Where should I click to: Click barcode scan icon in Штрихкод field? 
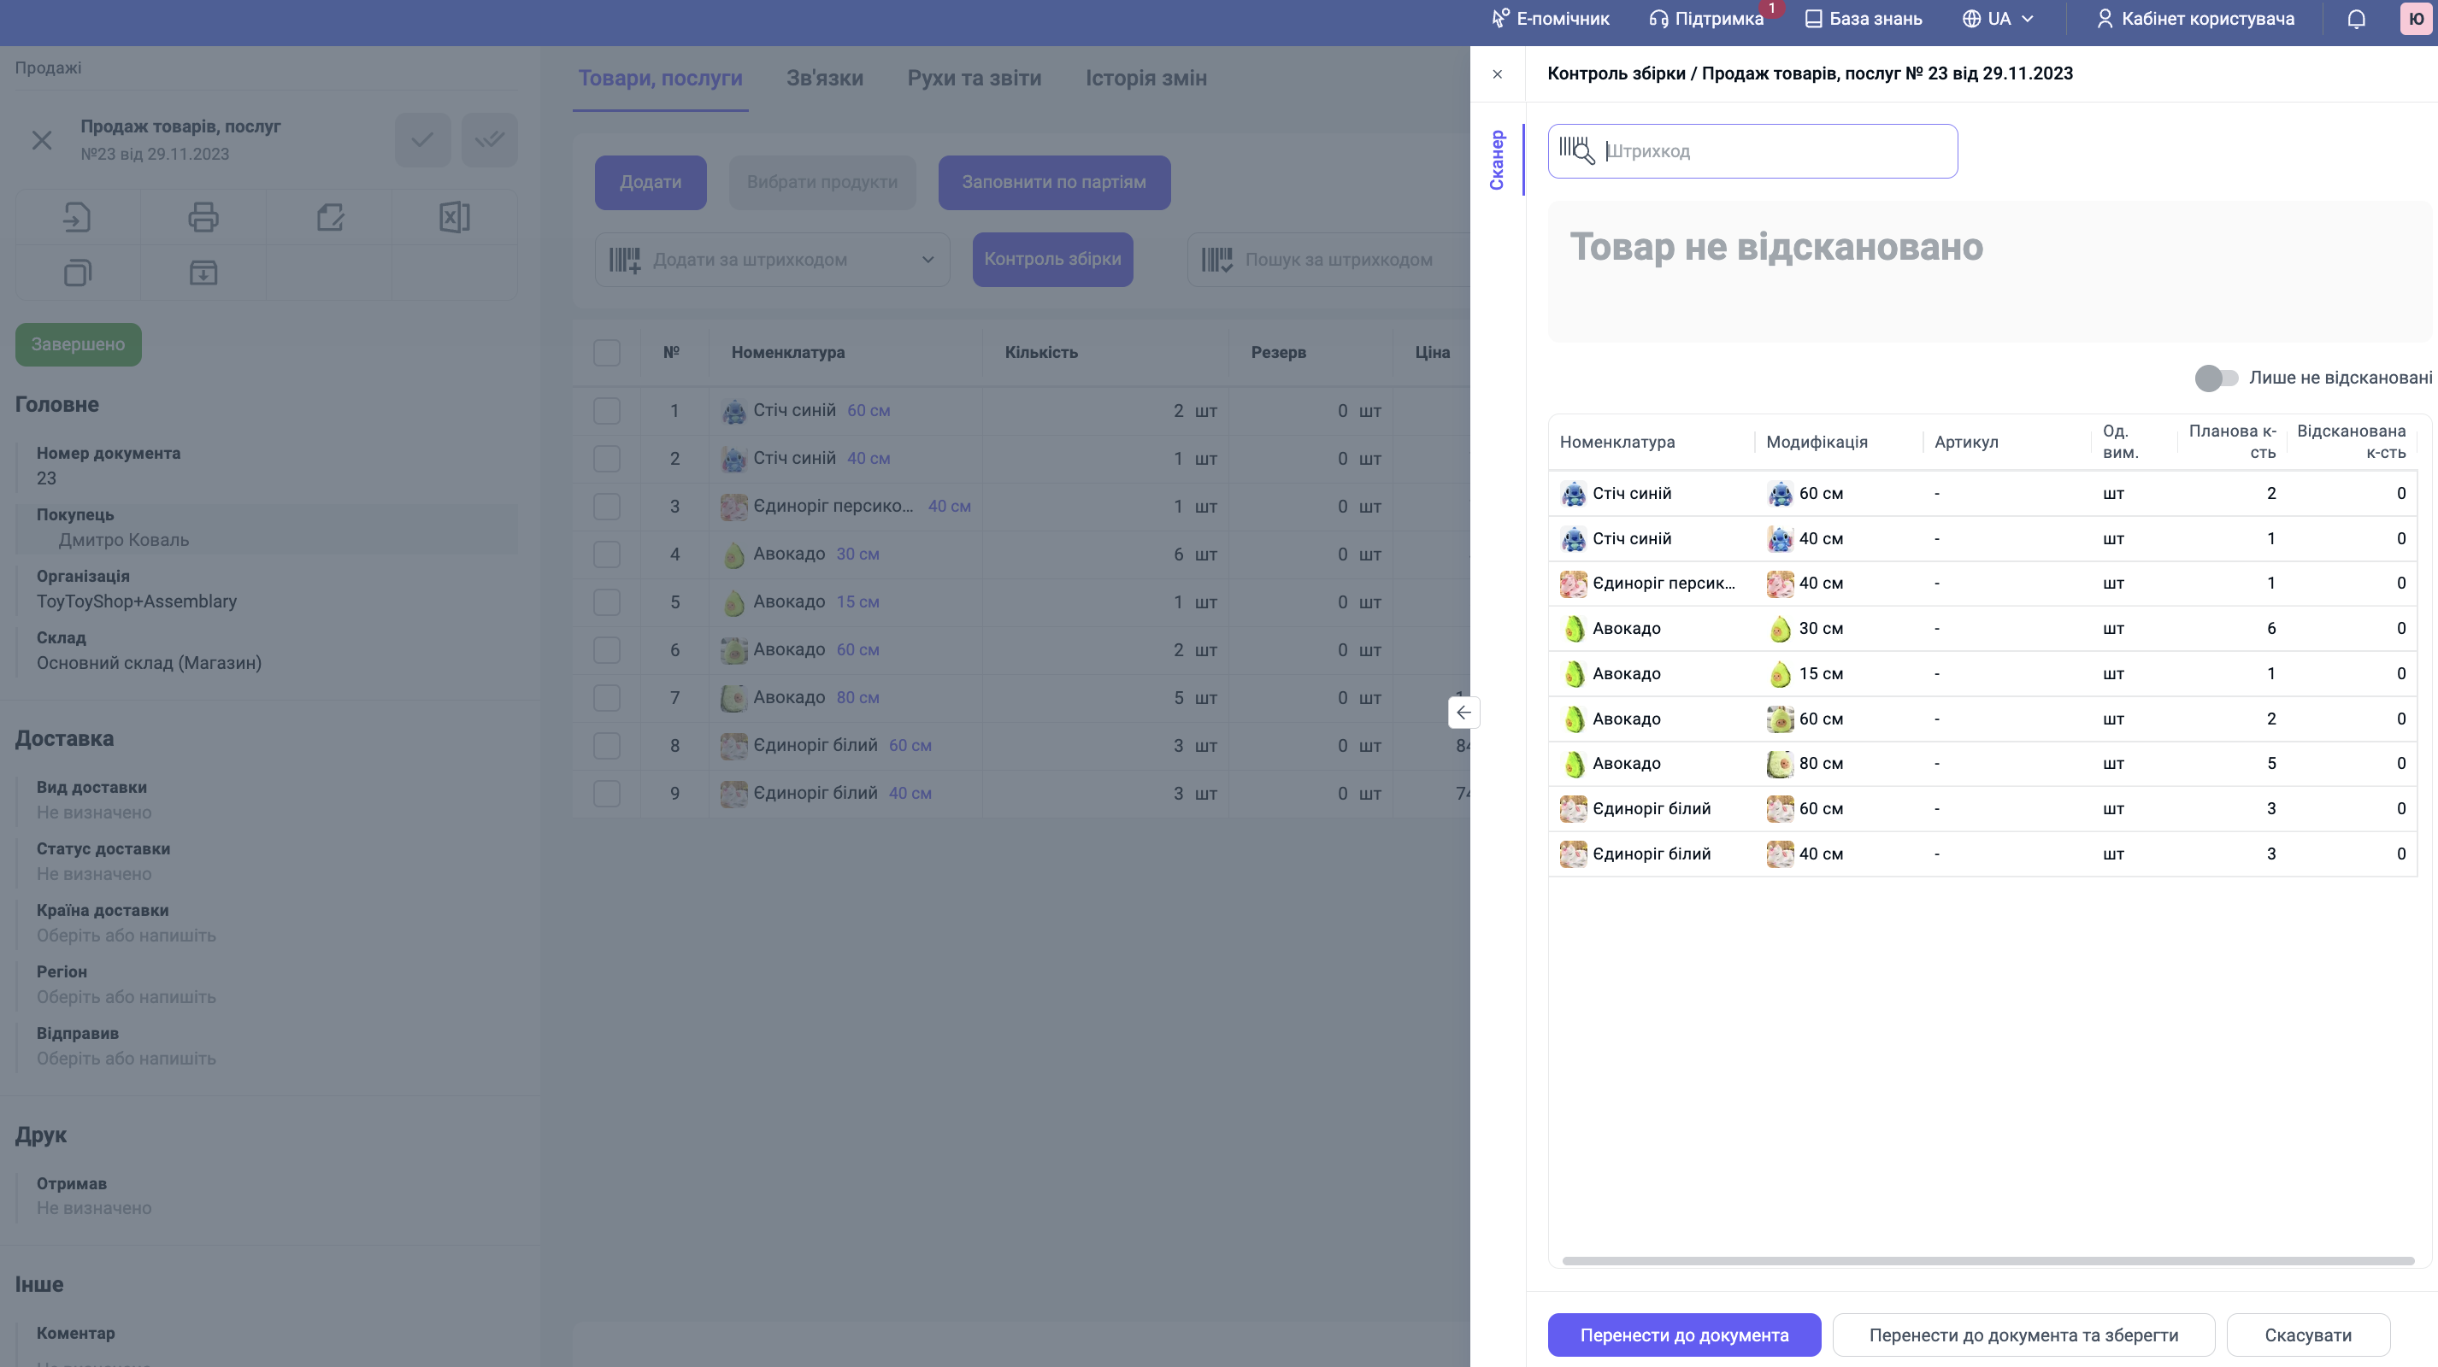coord(1576,150)
